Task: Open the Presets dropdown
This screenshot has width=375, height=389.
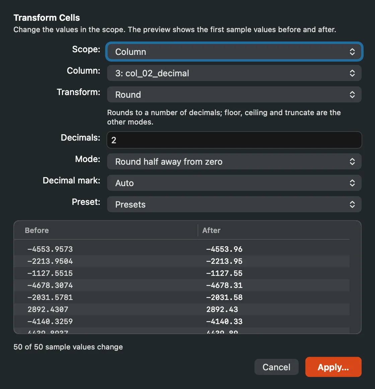Action: click(x=234, y=205)
